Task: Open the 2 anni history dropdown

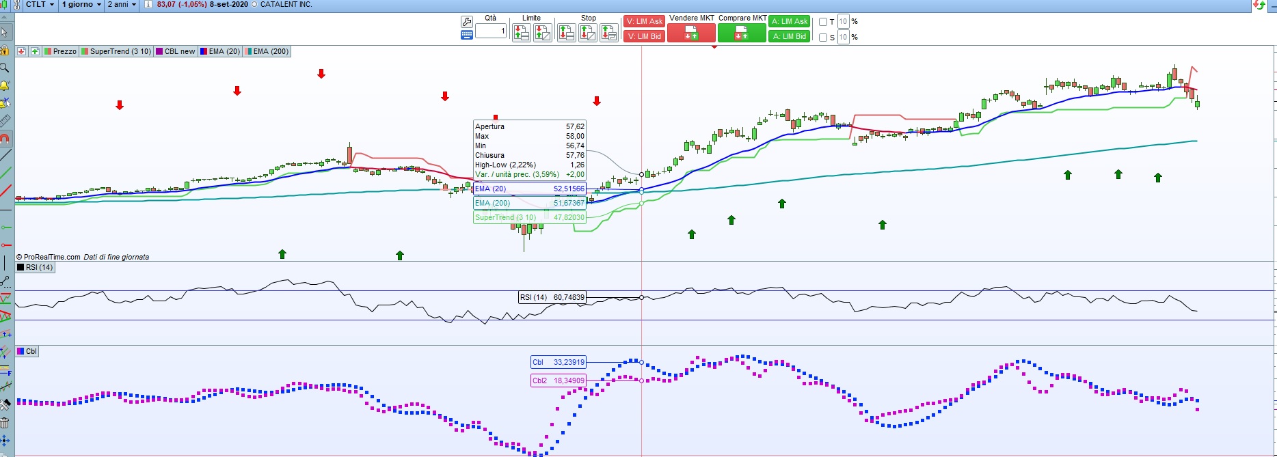Action: pyautogui.click(x=122, y=4)
